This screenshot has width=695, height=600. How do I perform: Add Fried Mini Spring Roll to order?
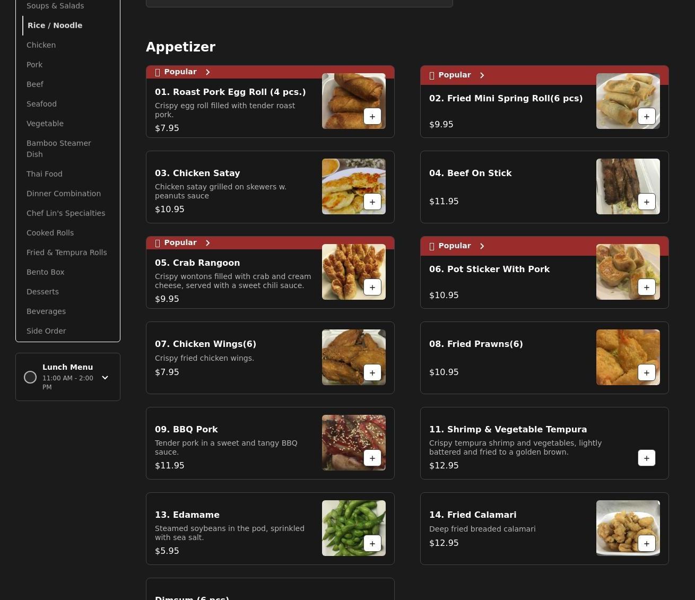click(x=646, y=117)
